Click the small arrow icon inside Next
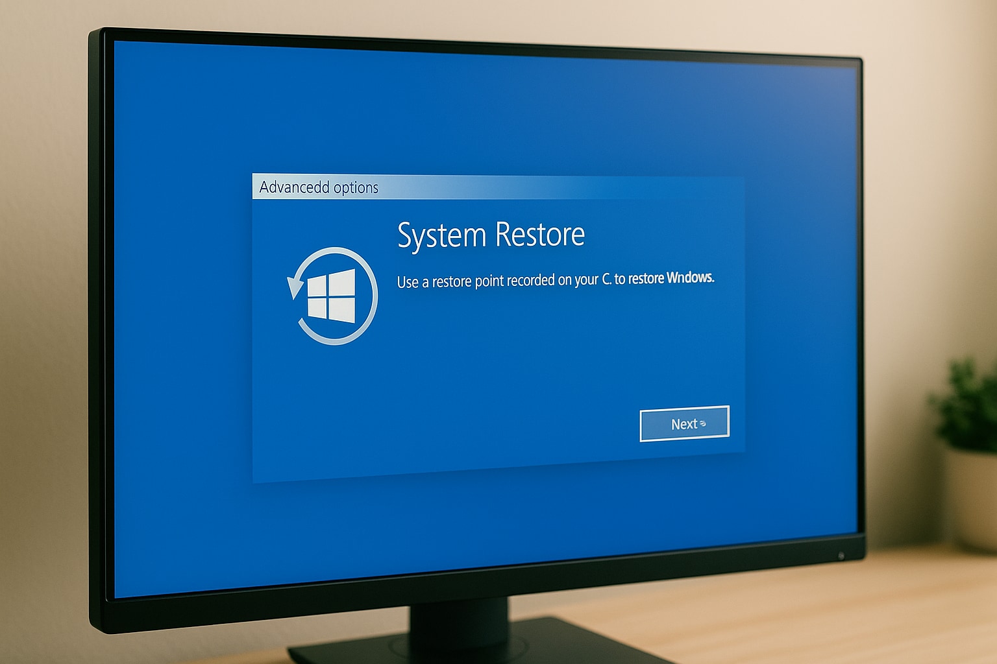This screenshot has width=997, height=664. click(x=703, y=424)
